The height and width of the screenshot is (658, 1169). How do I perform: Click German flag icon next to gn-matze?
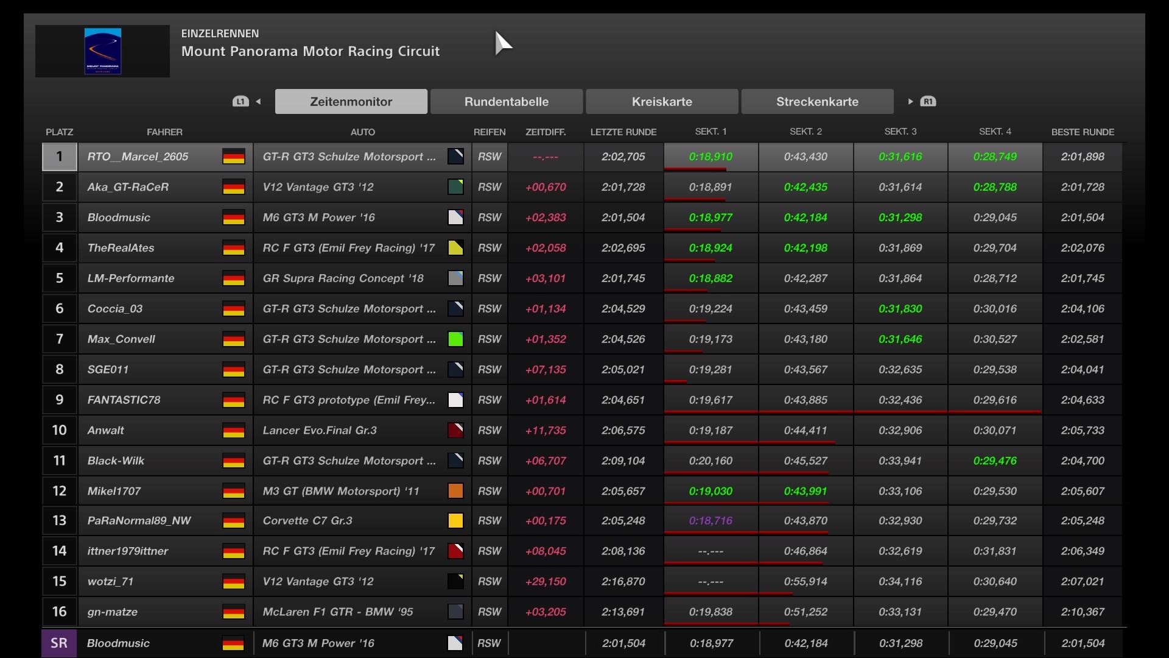[233, 612]
